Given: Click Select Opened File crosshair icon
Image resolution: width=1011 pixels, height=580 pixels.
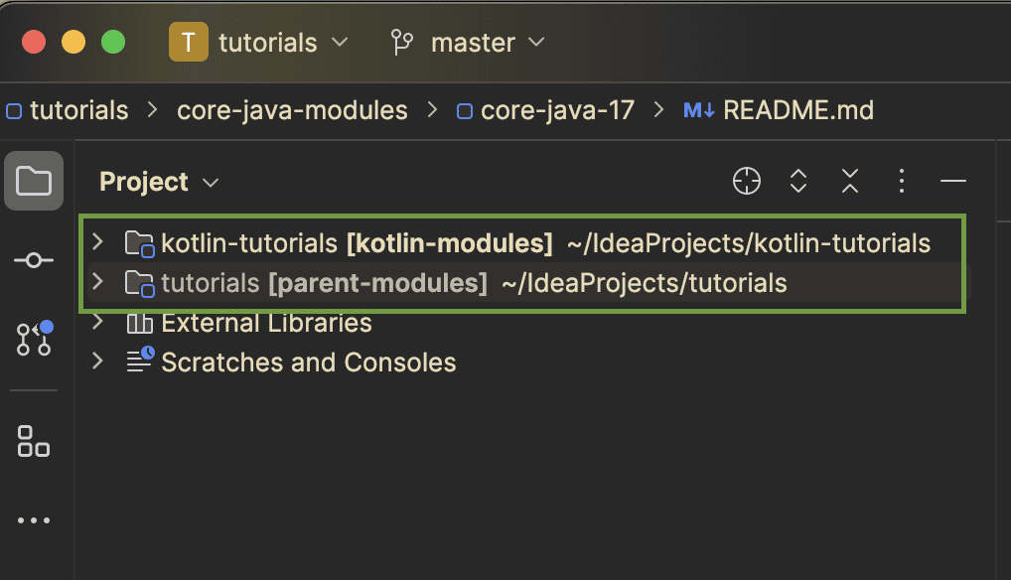Looking at the screenshot, I should pyautogui.click(x=747, y=181).
